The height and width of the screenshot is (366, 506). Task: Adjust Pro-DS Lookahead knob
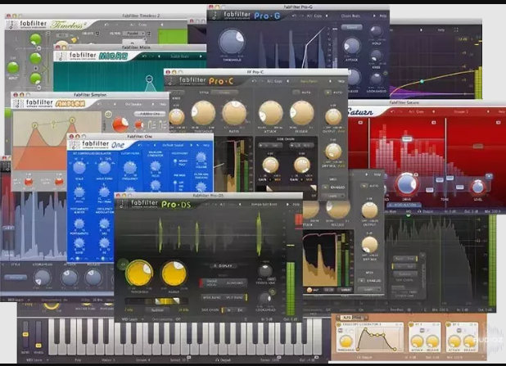[265, 298]
